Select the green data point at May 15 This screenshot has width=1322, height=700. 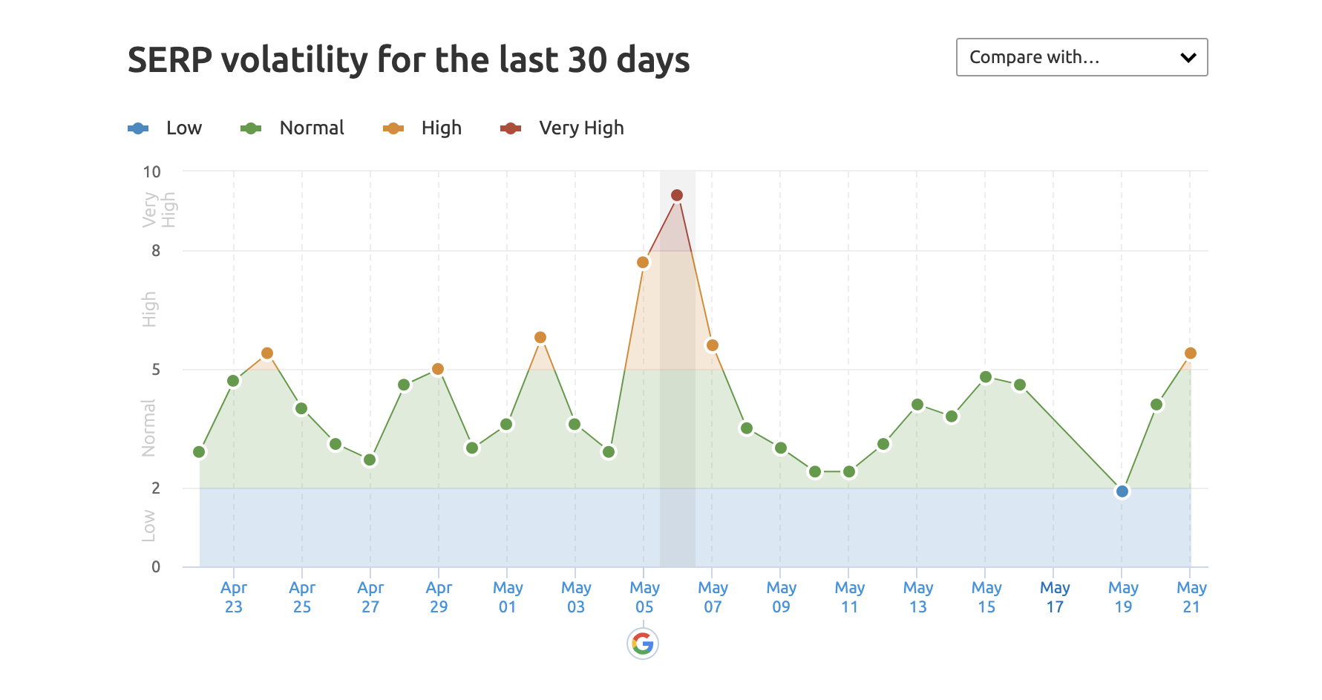(986, 377)
